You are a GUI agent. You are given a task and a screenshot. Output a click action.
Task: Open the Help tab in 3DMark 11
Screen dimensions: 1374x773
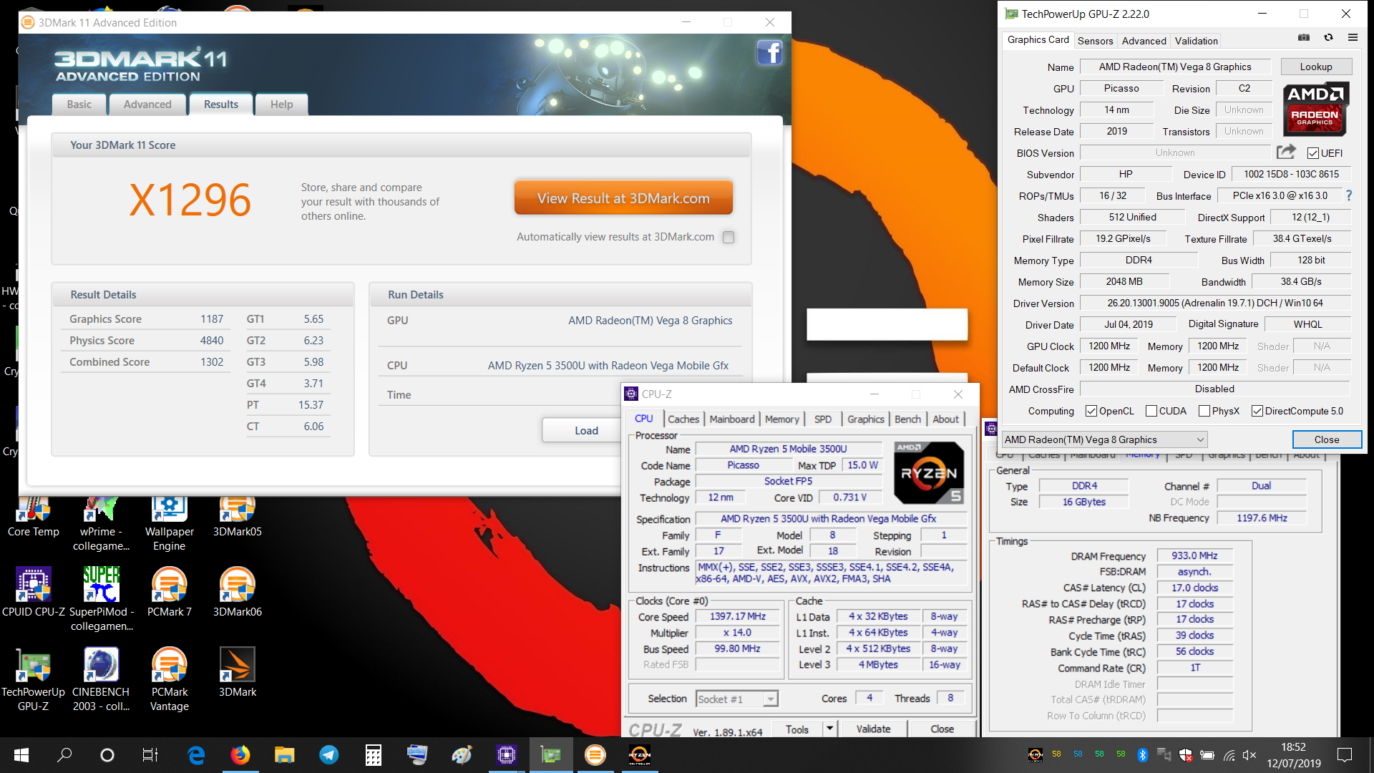click(x=282, y=104)
